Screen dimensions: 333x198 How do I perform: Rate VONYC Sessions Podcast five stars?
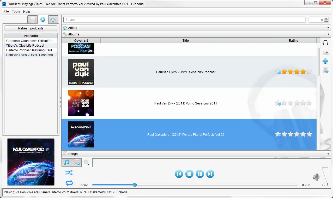[x=309, y=72]
